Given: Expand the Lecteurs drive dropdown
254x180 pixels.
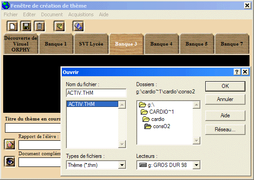Looking at the screenshot, I should pyautogui.click(x=196, y=165).
